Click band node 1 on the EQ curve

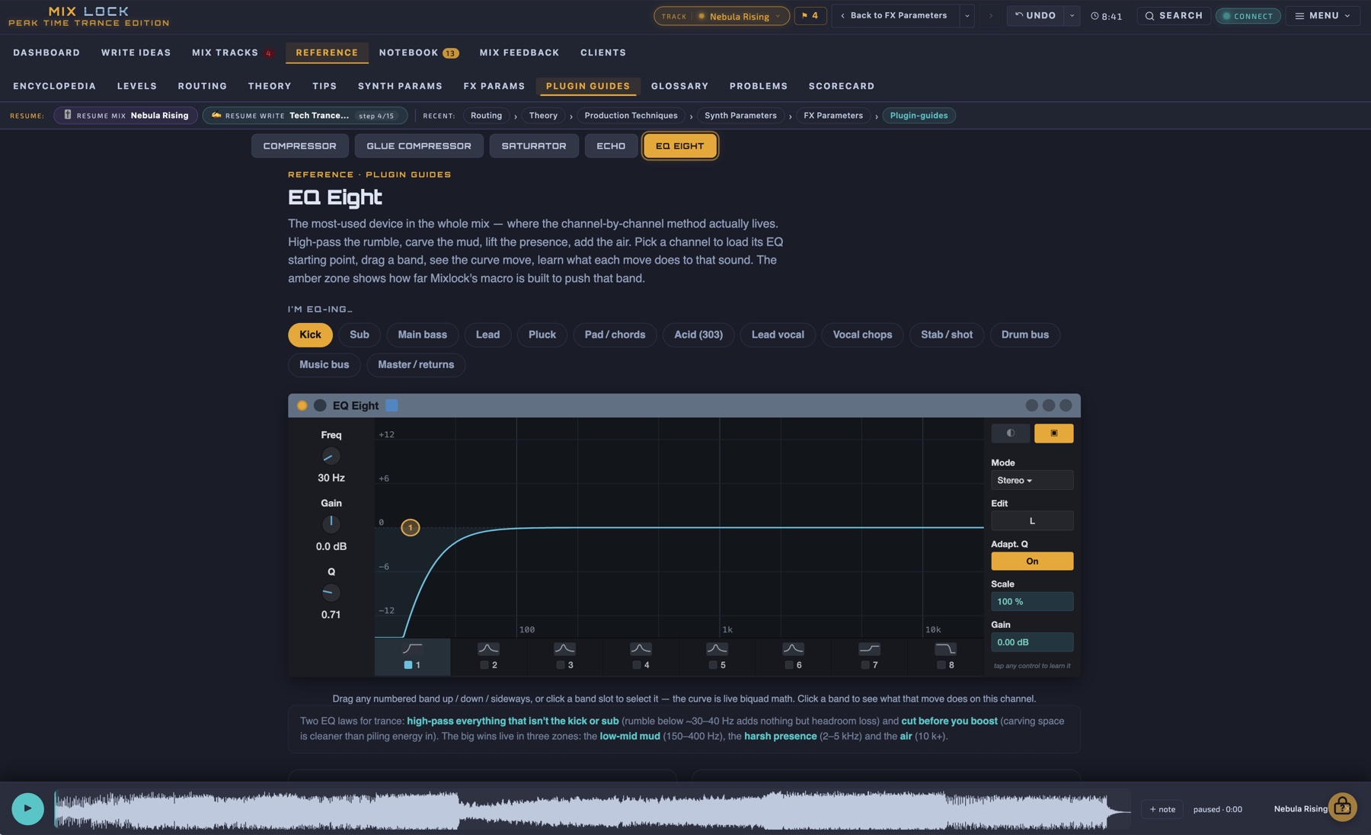pos(411,527)
